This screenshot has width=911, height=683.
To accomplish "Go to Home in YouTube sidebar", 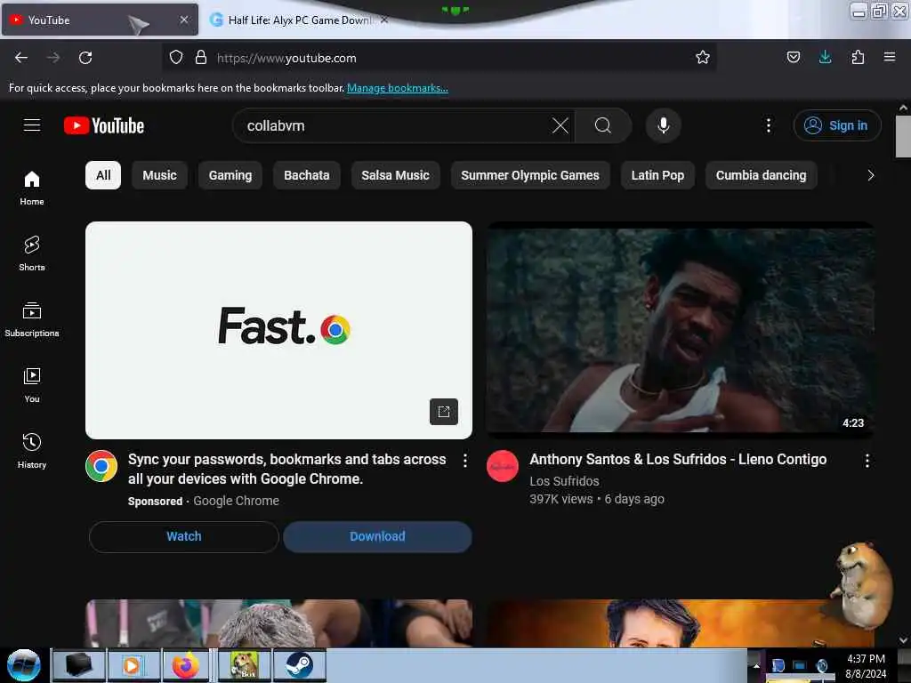I will click(x=32, y=188).
